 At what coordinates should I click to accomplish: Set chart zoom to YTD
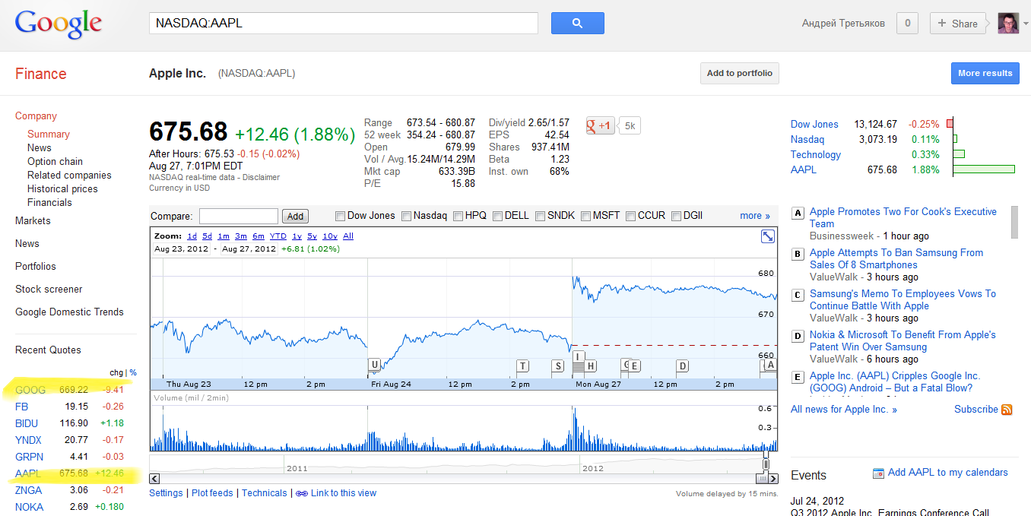click(278, 236)
